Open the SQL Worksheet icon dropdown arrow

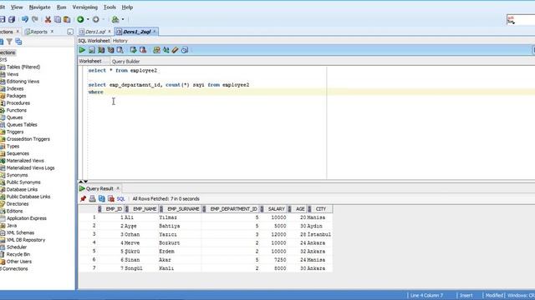123,19
